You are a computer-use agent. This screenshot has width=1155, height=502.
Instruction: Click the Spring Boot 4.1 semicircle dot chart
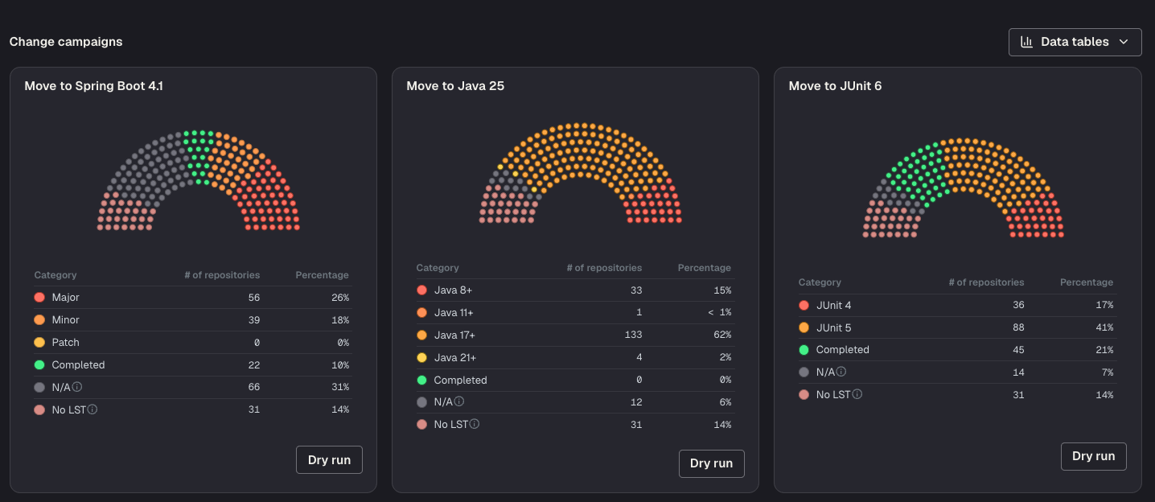(x=199, y=181)
